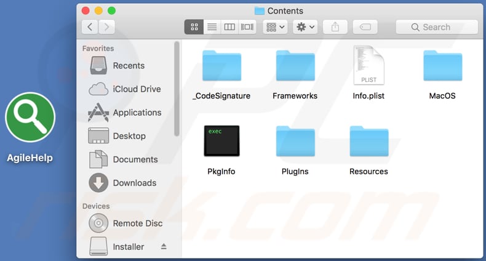Switch to icon view mode

click(194, 27)
